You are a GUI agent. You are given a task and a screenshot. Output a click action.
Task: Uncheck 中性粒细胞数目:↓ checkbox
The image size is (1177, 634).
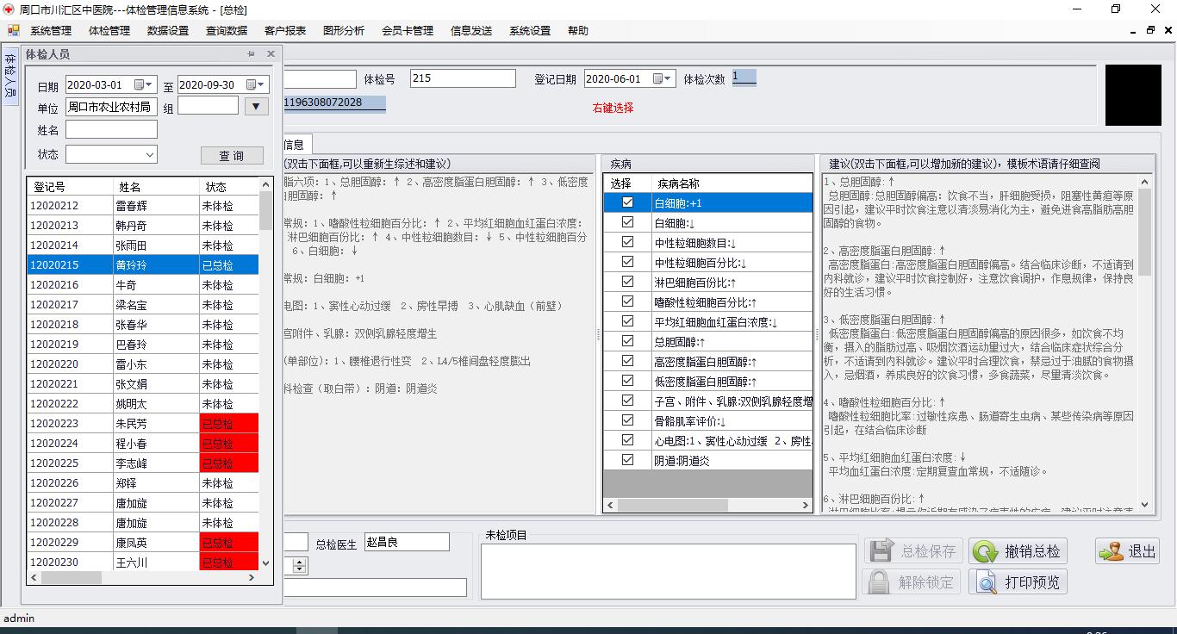tap(627, 242)
